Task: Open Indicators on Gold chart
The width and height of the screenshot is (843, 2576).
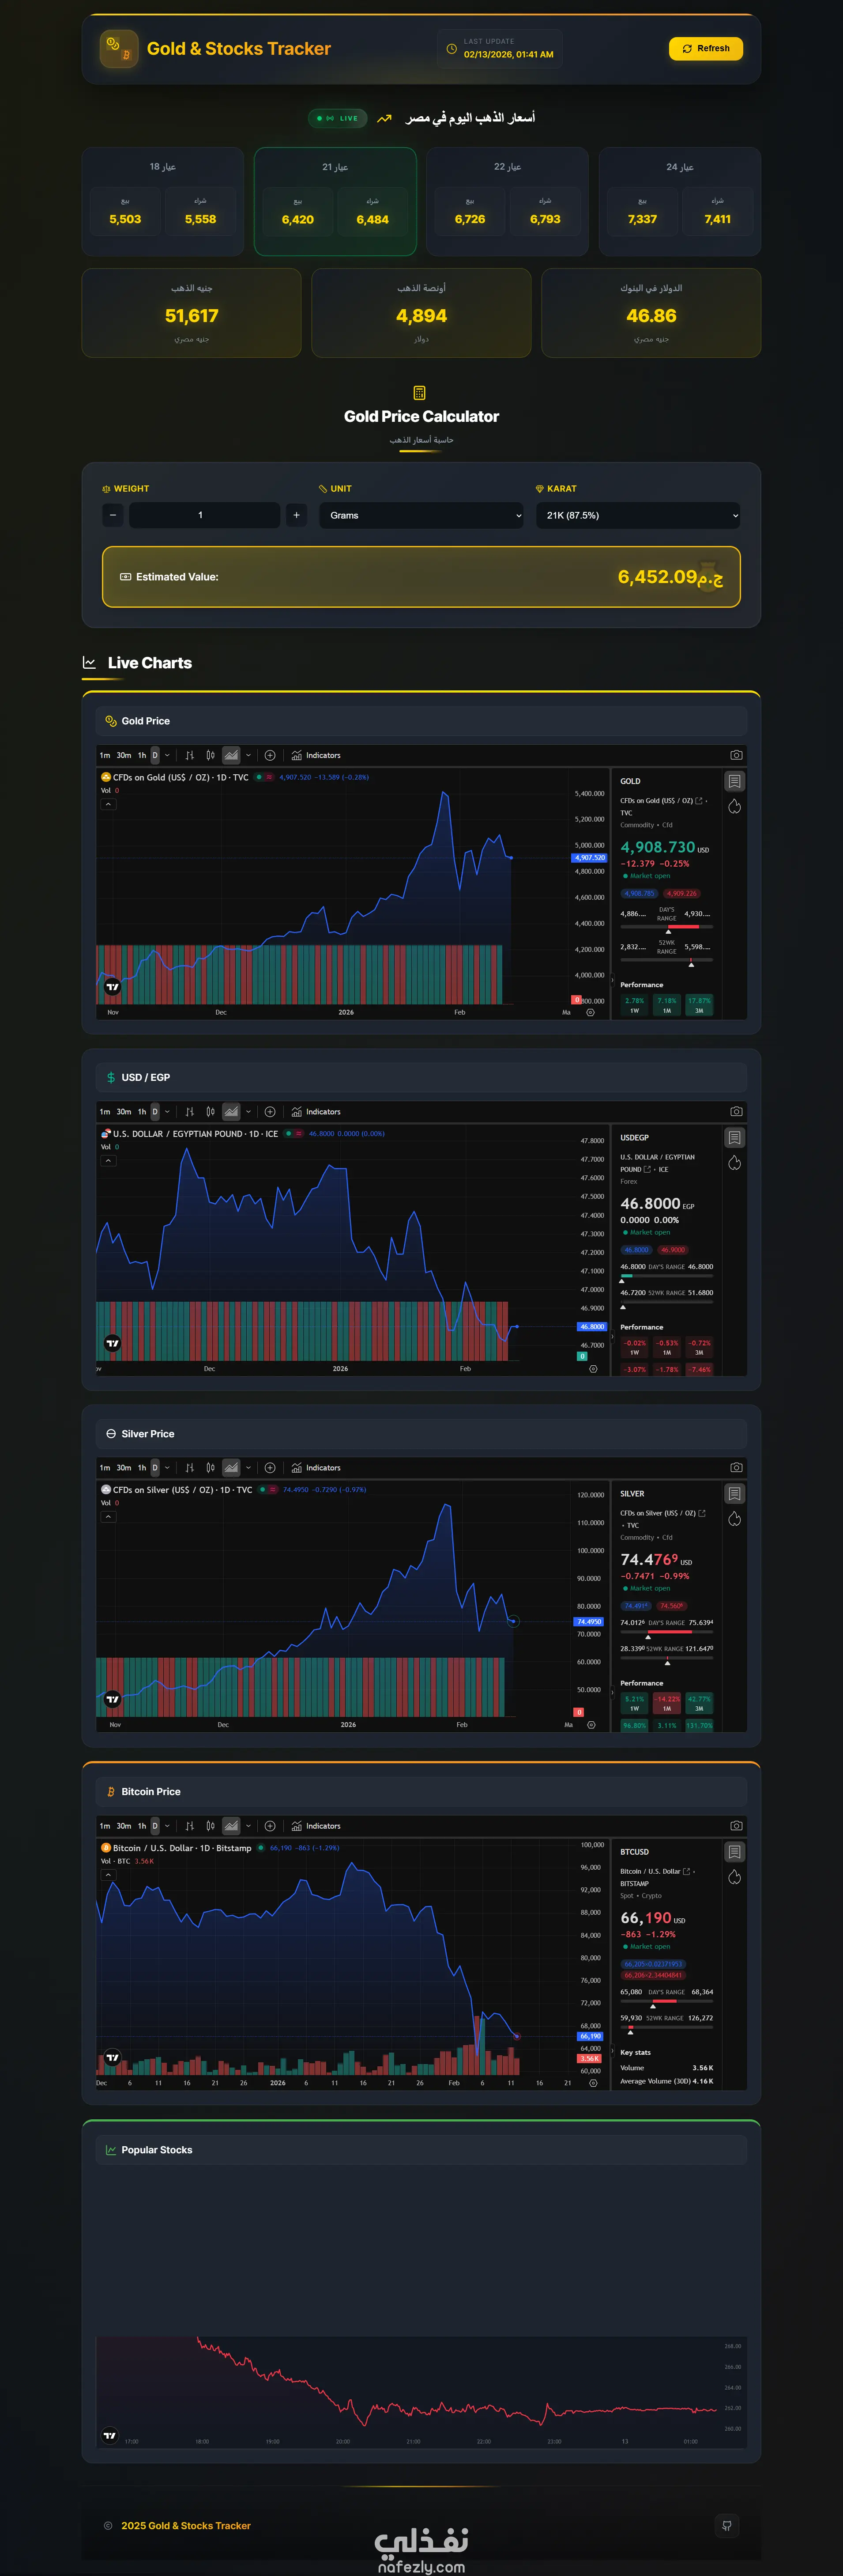Action: pos(316,755)
